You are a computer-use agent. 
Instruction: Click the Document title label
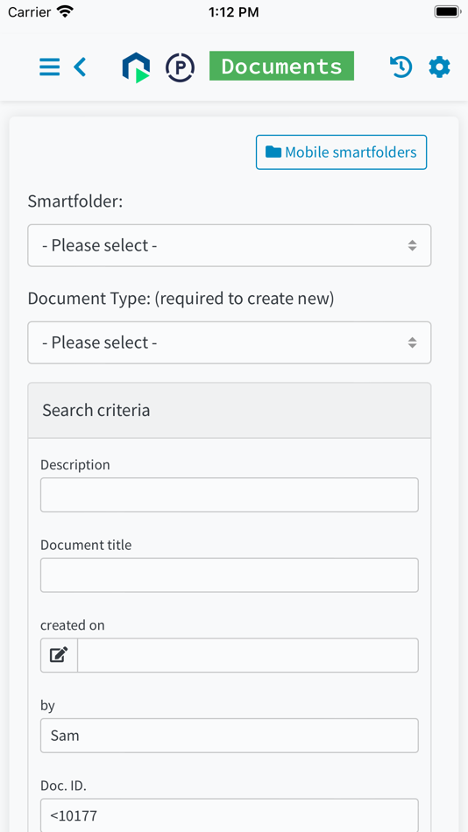(86, 545)
